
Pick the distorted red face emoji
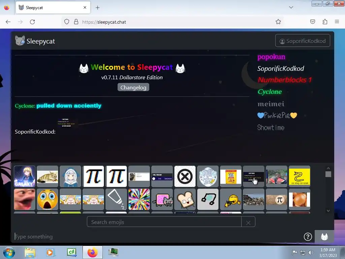(25, 199)
